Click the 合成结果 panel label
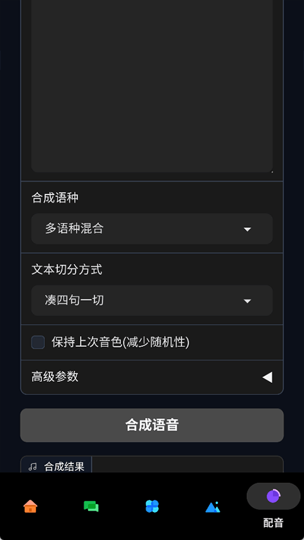Image resolution: width=304 pixels, height=540 pixels. pos(64,467)
